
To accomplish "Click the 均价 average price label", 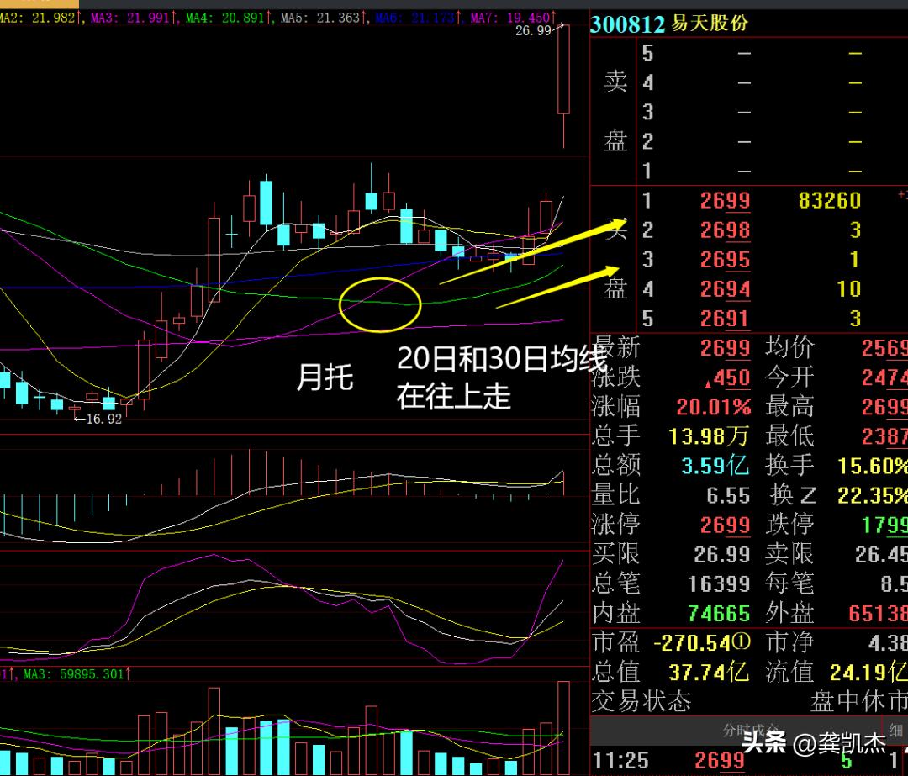I will tap(789, 347).
